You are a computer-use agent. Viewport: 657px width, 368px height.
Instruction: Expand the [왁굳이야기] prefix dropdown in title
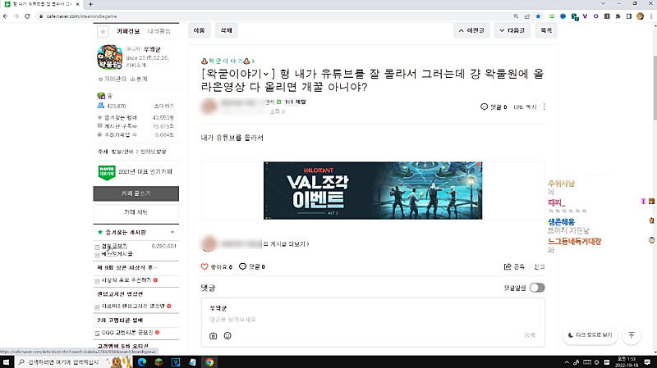pyautogui.click(x=265, y=75)
